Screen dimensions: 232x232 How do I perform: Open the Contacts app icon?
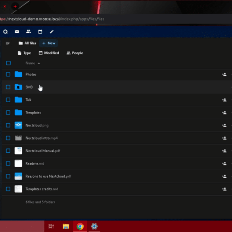click(x=29, y=31)
